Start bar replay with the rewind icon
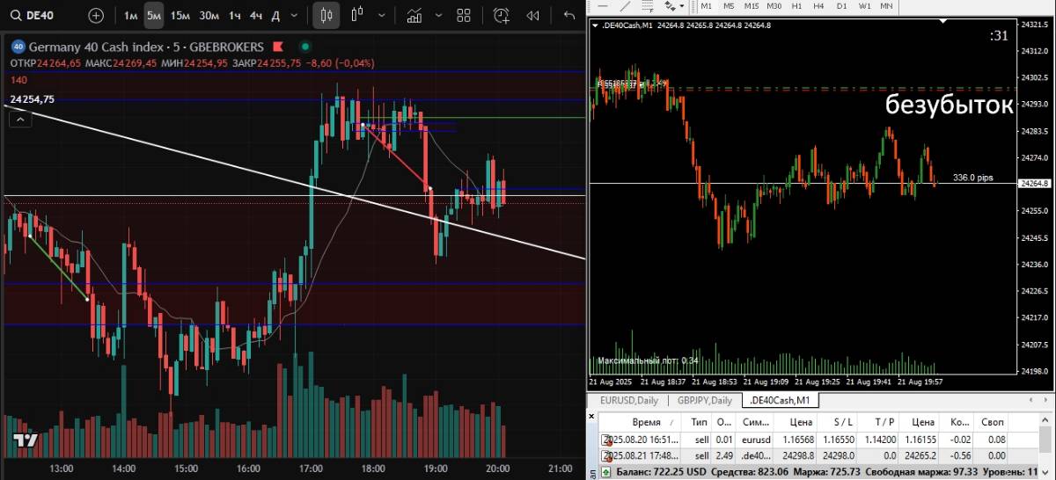Viewport: 1056px width, 480px height. [x=532, y=15]
